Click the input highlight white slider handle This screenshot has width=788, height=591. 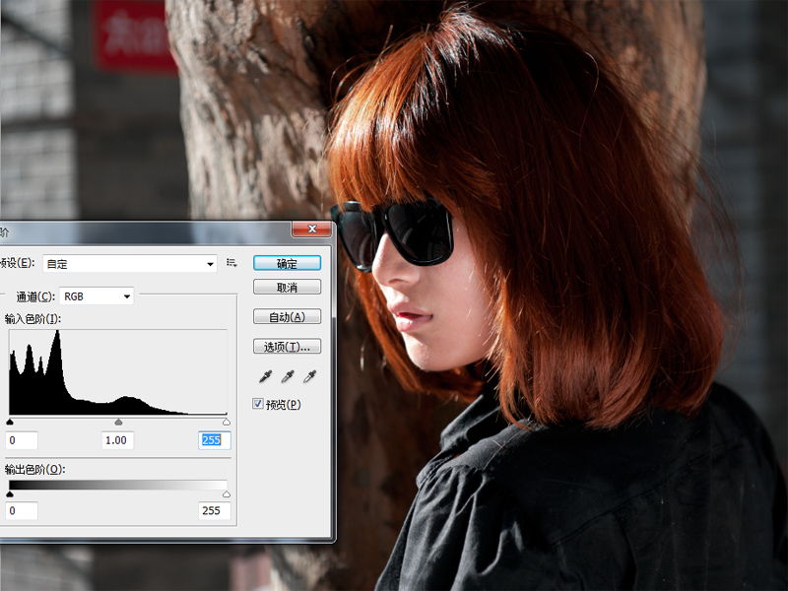(x=227, y=422)
